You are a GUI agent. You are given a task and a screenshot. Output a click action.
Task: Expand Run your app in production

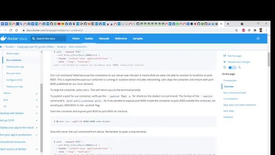(37, 135)
